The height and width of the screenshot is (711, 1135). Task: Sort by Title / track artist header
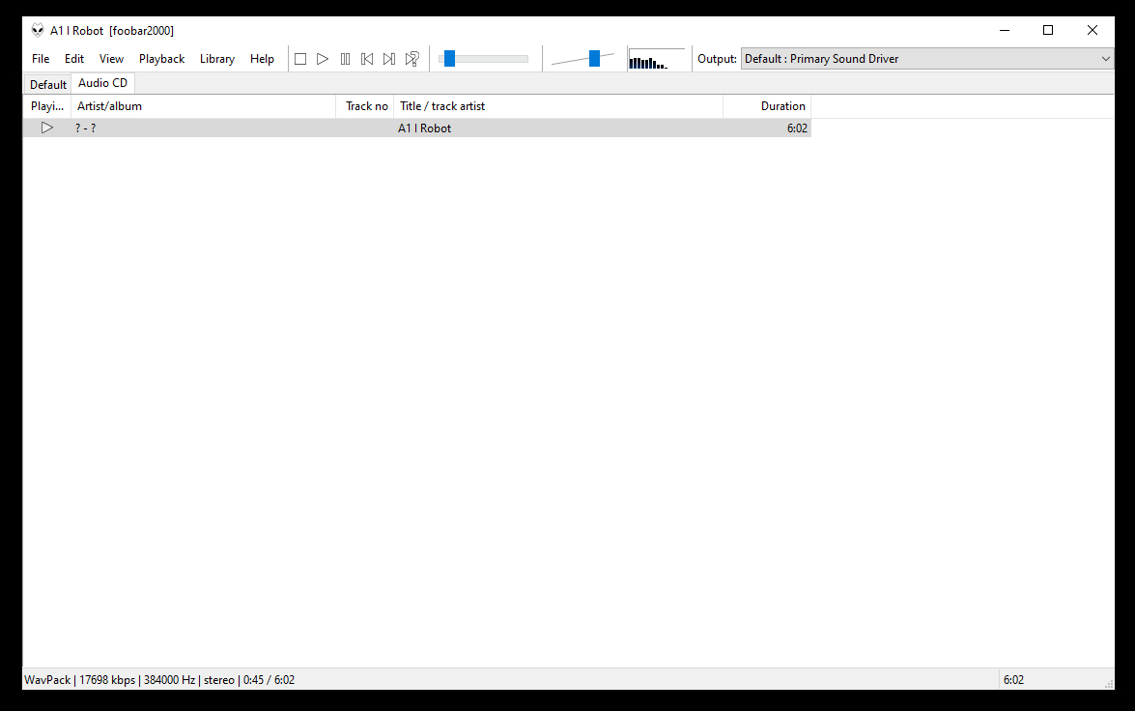point(558,106)
